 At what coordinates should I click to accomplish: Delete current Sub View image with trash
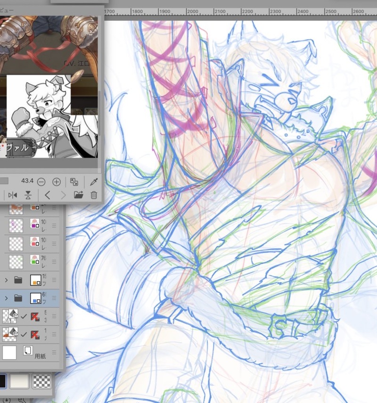point(94,195)
